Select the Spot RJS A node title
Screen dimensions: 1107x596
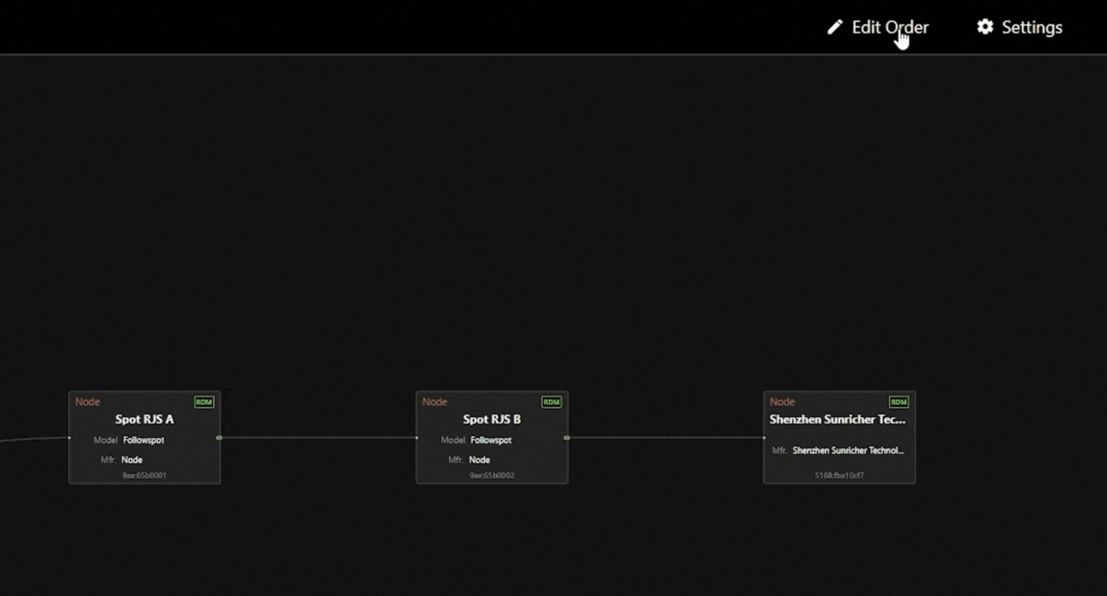[144, 419]
